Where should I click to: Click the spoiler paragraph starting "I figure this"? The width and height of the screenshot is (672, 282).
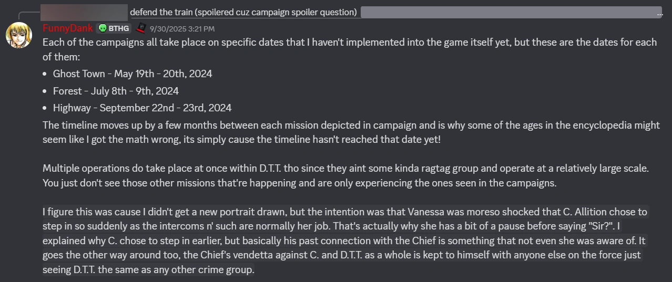point(345,241)
